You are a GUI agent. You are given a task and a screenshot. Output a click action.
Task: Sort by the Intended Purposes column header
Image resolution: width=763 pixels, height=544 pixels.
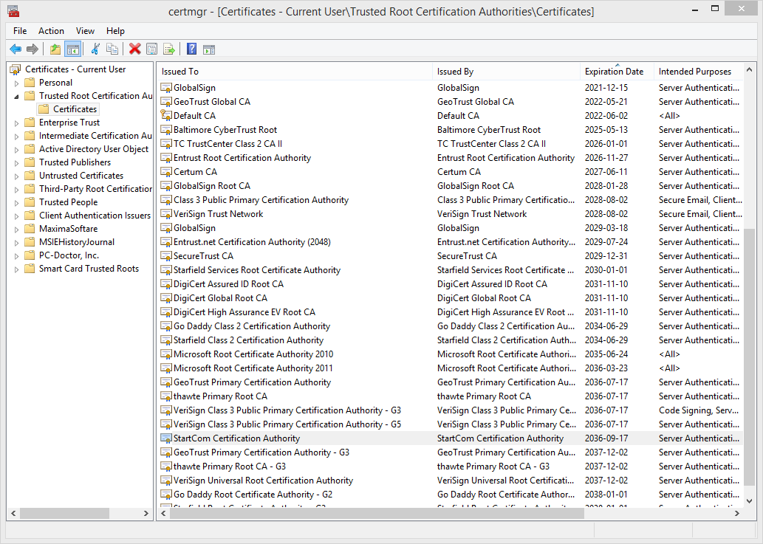pos(698,72)
